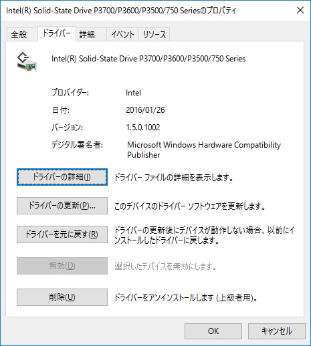Viewport: 311px width, 346px height.
Task: Switch to the 全般 tab
Action: [x=22, y=35]
